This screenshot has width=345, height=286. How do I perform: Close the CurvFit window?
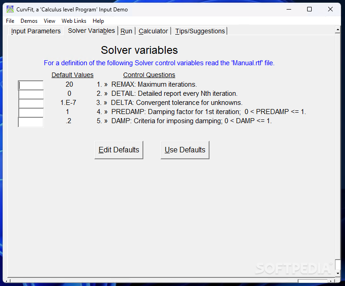(x=330, y=9)
